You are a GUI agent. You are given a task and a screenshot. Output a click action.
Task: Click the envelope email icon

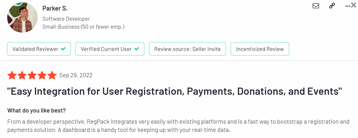click(316, 6)
